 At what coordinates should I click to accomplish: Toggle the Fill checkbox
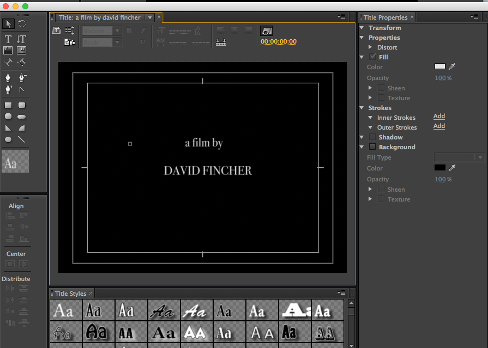coord(372,57)
